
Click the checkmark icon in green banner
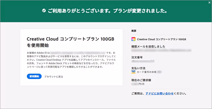pyautogui.click(x=44, y=11)
